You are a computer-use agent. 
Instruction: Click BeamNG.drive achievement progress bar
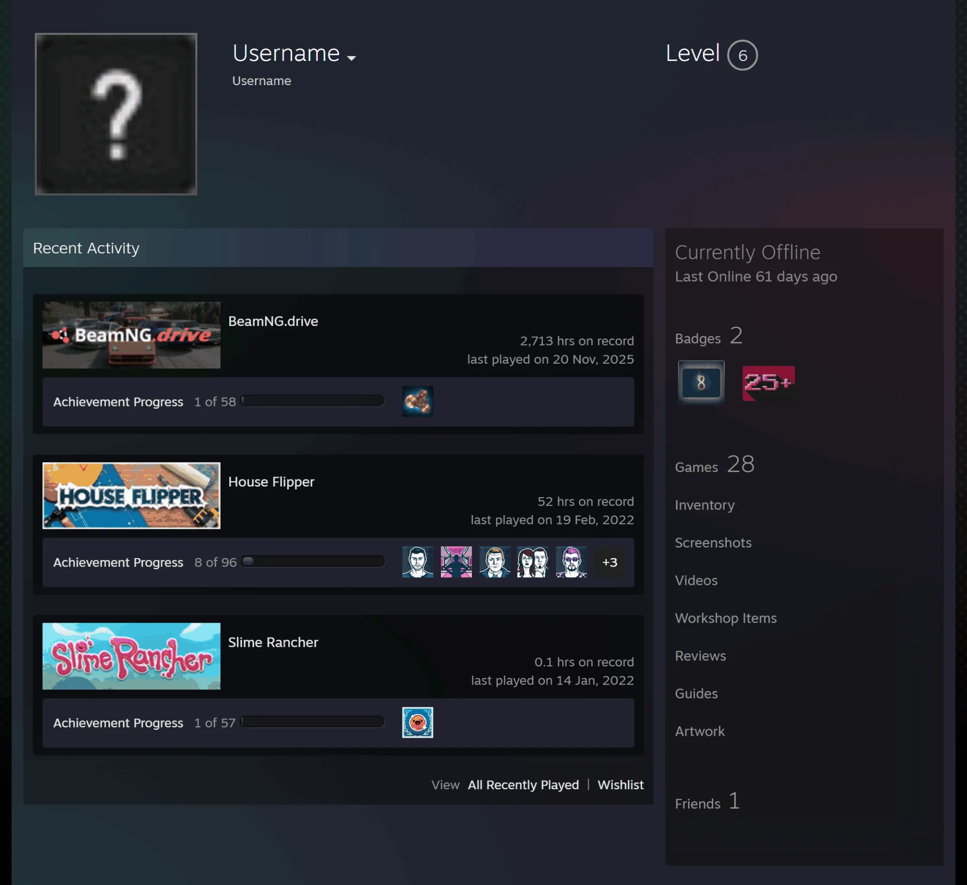(313, 401)
